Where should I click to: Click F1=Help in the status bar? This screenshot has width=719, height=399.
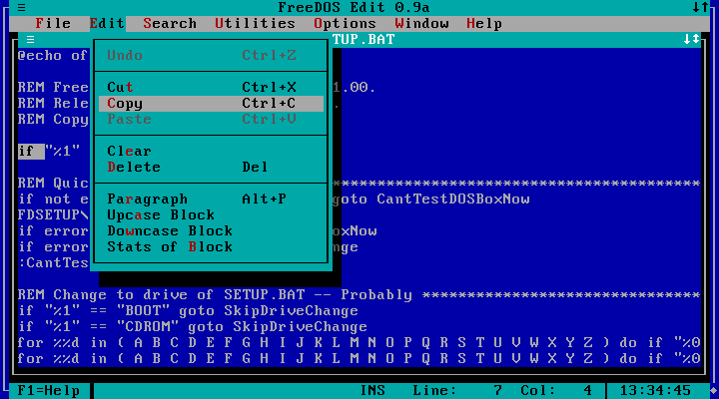click(x=49, y=391)
